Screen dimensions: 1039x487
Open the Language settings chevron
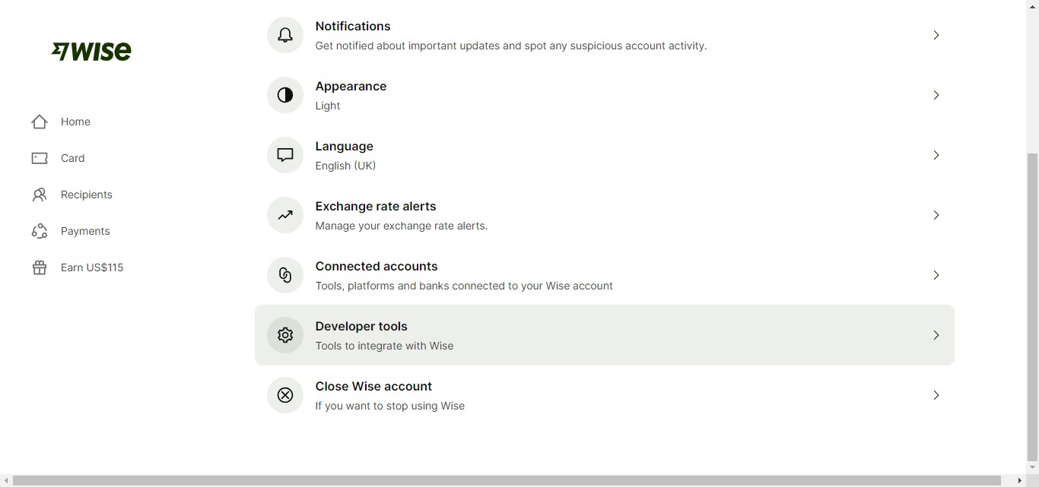(936, 155)
